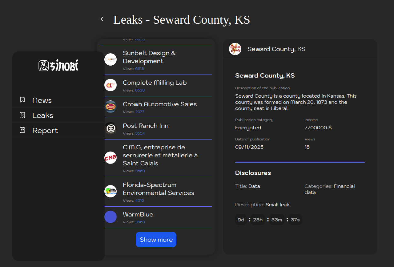Go to the Leaks section
This screenshot has width=394, height=267.
43,115
